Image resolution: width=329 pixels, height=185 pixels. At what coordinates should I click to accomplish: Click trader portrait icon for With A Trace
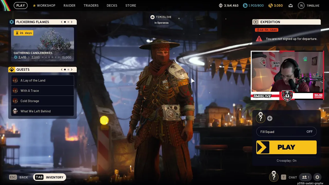point(15,91)
